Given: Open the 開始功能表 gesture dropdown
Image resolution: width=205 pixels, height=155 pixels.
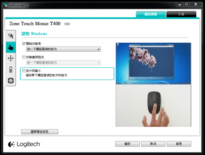Looking at the screenshot, I should tap(63, 49).
